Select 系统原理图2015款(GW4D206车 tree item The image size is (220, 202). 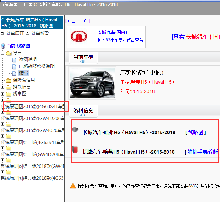32,119
